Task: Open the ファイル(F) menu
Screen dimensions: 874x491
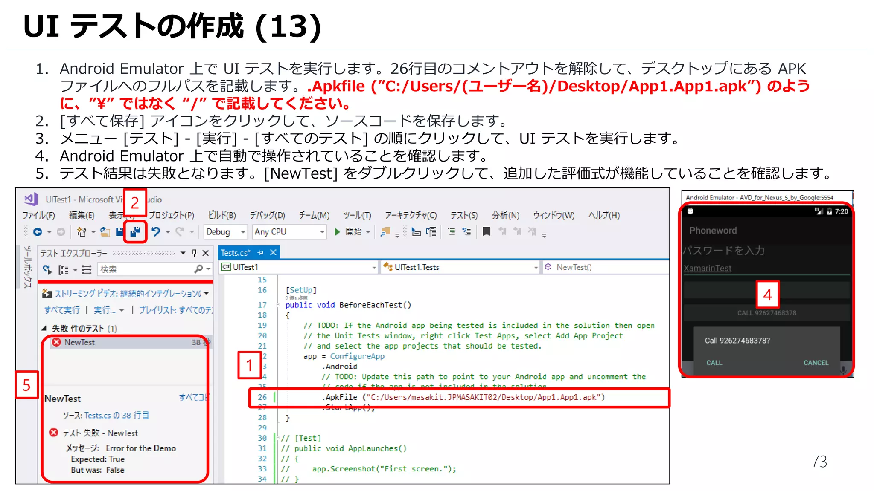Action: pyautogui.click(x=39, y=215)
